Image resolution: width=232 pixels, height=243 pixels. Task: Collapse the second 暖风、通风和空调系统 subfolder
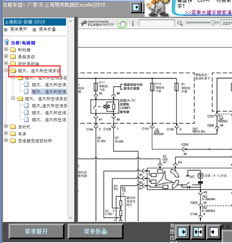(13, 98)
